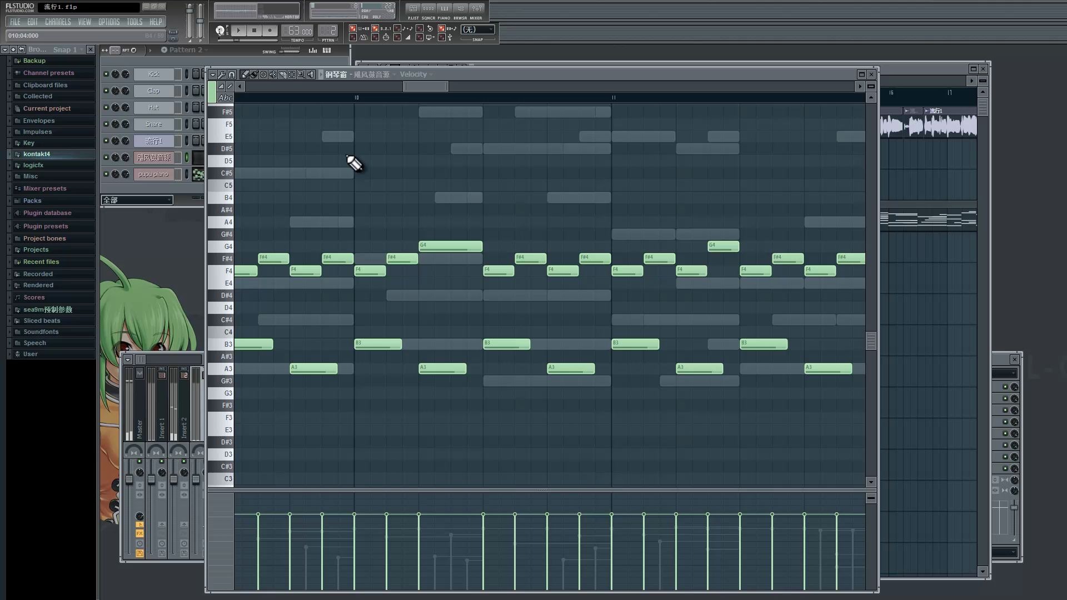Image resolution: width=1067 pixels, height=600 pixels.
Task: Mute the Kick channel green light
Action: 106,74
